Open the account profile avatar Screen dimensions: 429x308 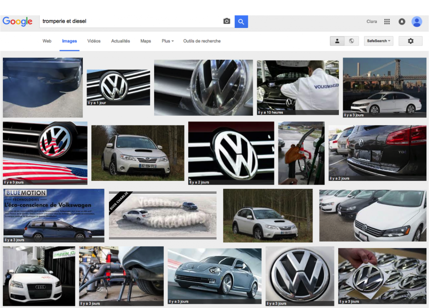tap(417, 22)
